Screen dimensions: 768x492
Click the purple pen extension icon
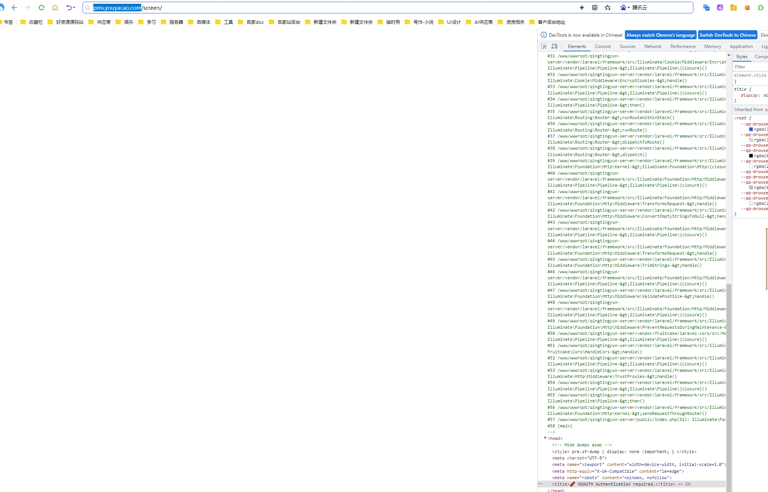(x=720, y=8)
